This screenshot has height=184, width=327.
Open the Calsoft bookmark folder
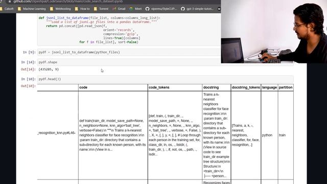coord(7,9)
